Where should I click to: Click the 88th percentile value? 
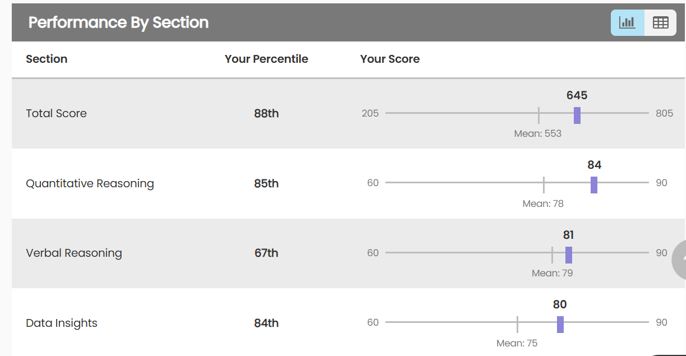(266, 113)
